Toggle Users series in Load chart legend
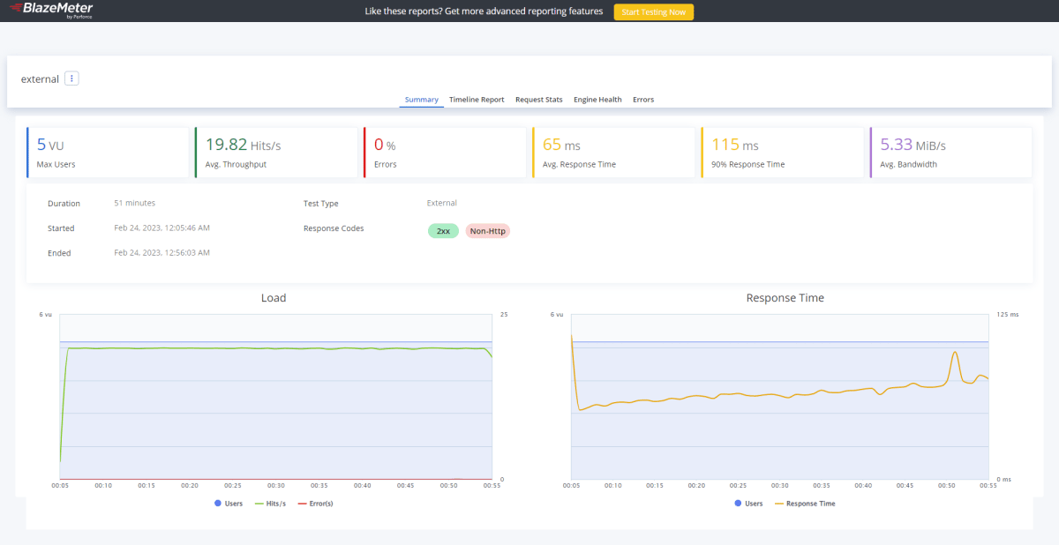 (x=229, y=504)
